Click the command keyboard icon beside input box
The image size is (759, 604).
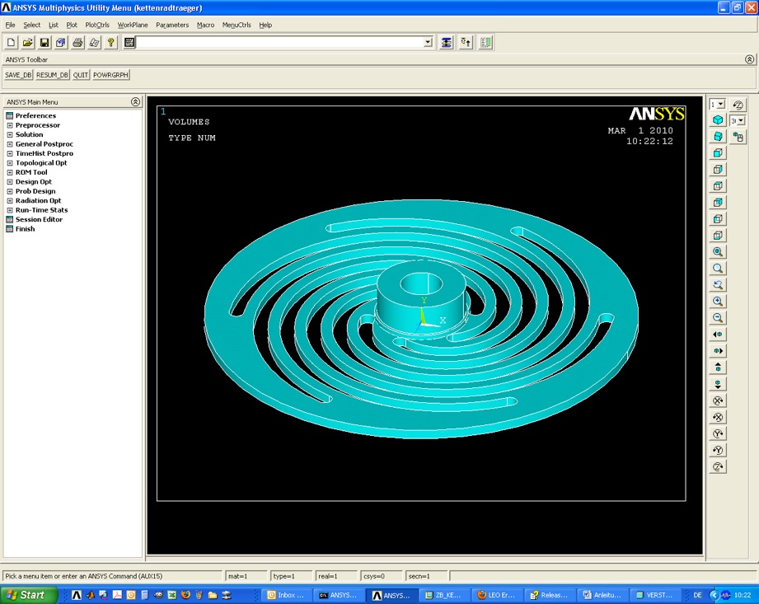tap(129, 43)
